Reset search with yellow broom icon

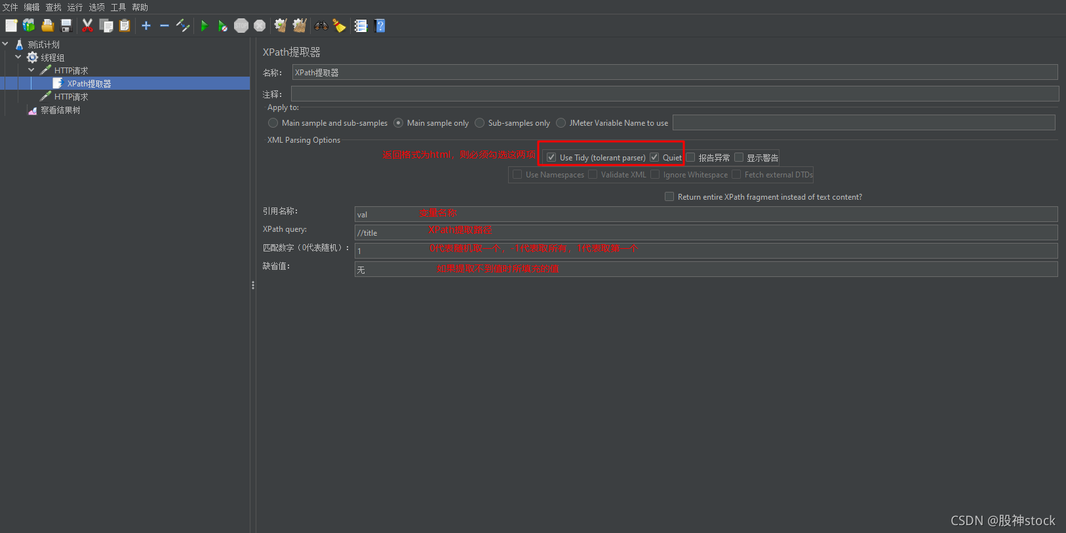339,26
